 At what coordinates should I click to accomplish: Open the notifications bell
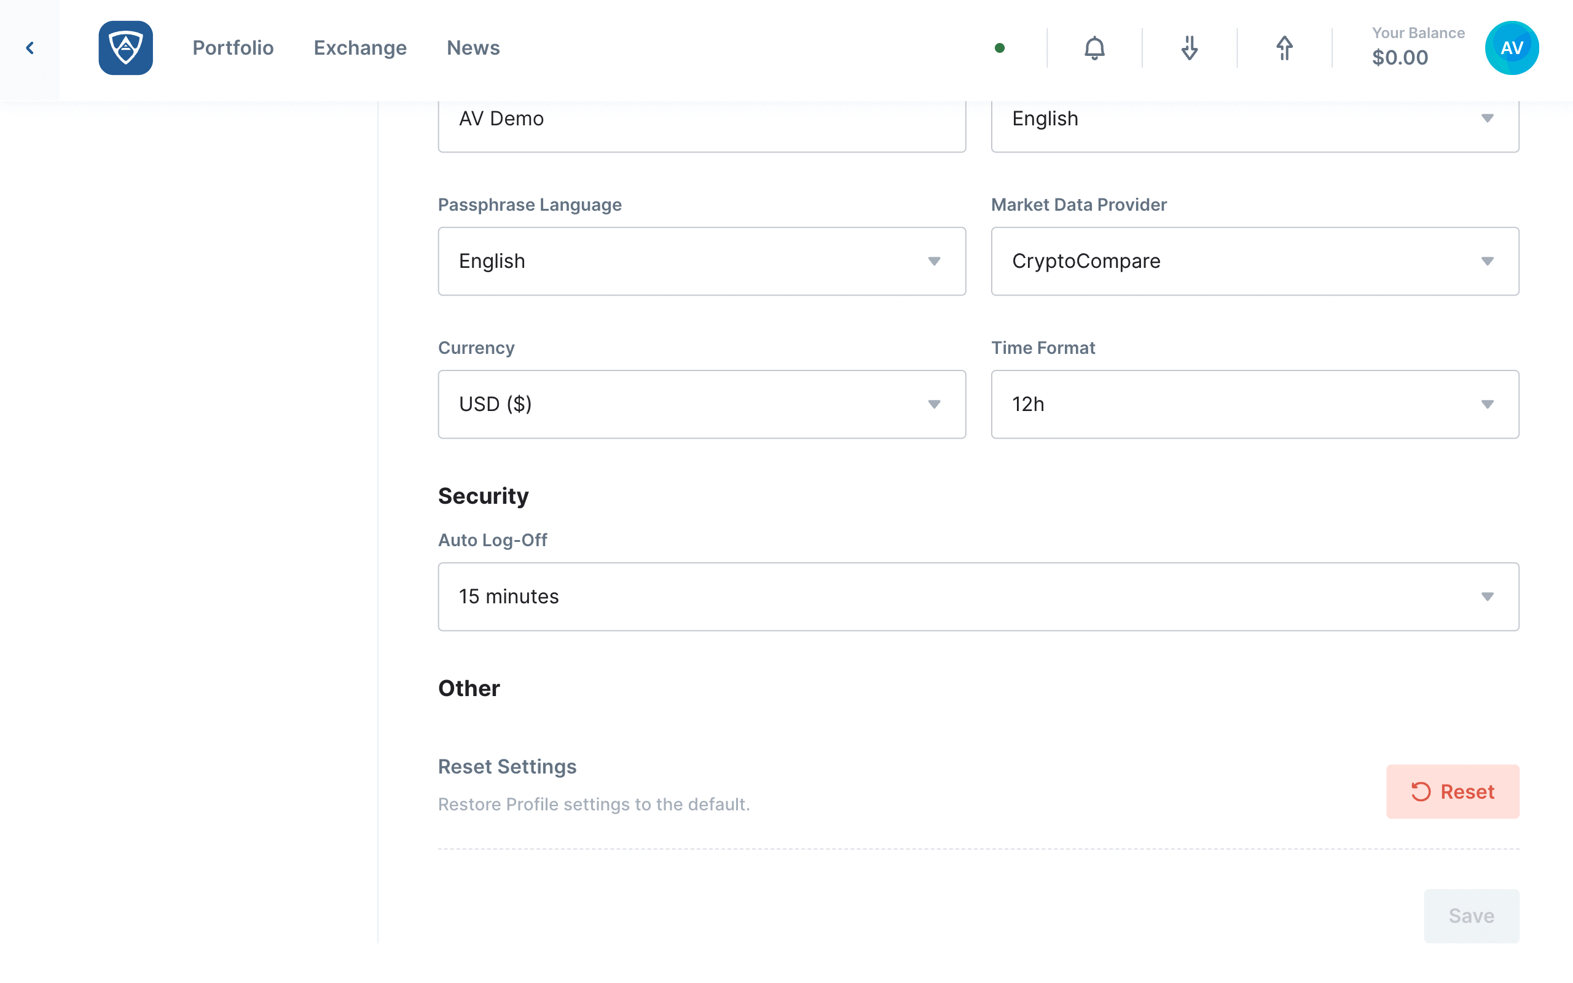pos(1094,48)
